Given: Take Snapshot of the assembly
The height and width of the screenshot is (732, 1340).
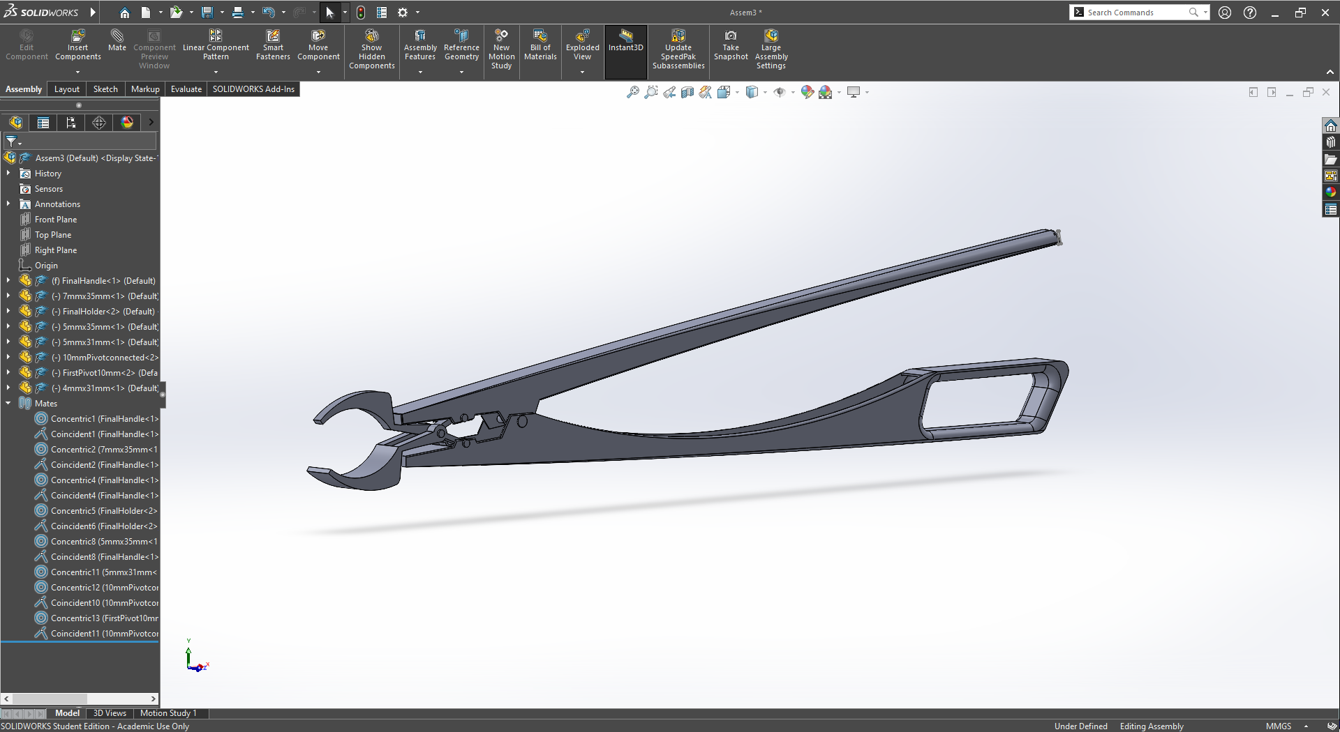Looking at the screenshot, I should (x=731, y=45).
